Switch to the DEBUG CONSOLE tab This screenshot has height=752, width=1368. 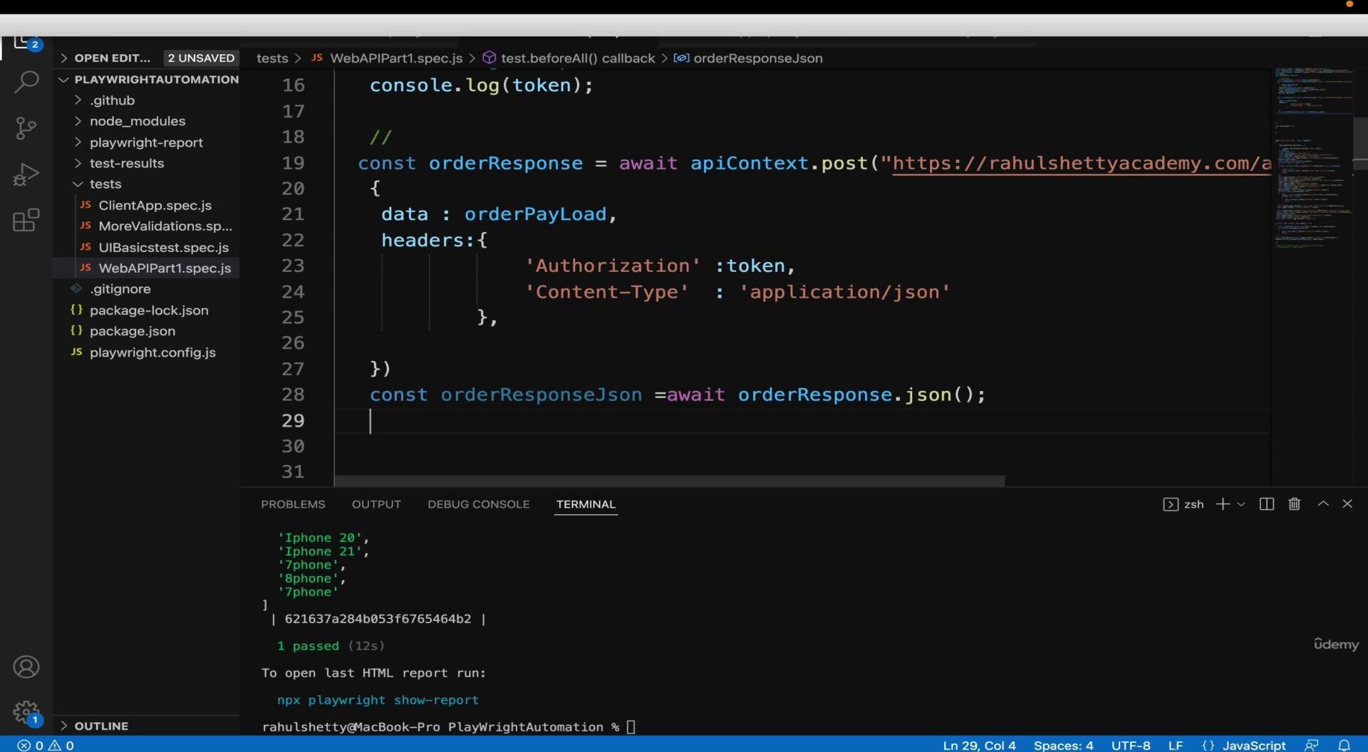[478, 504]
